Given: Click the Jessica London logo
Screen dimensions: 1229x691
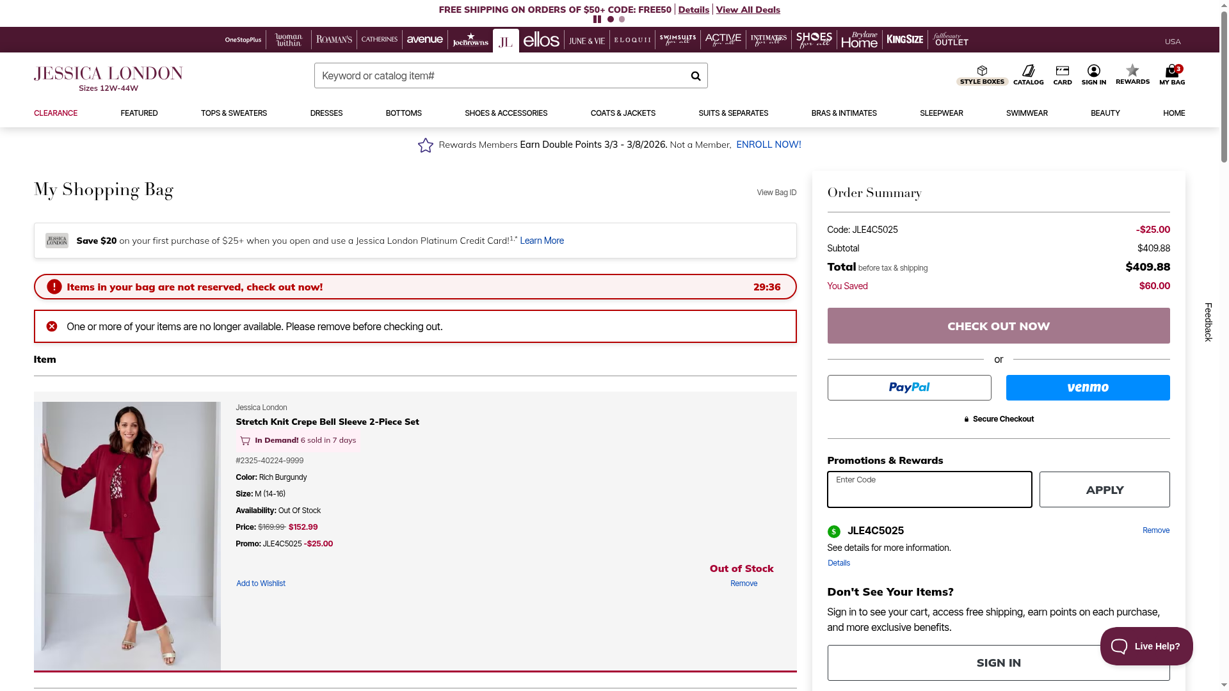Looking at the screenshot, I should (108, 79).
